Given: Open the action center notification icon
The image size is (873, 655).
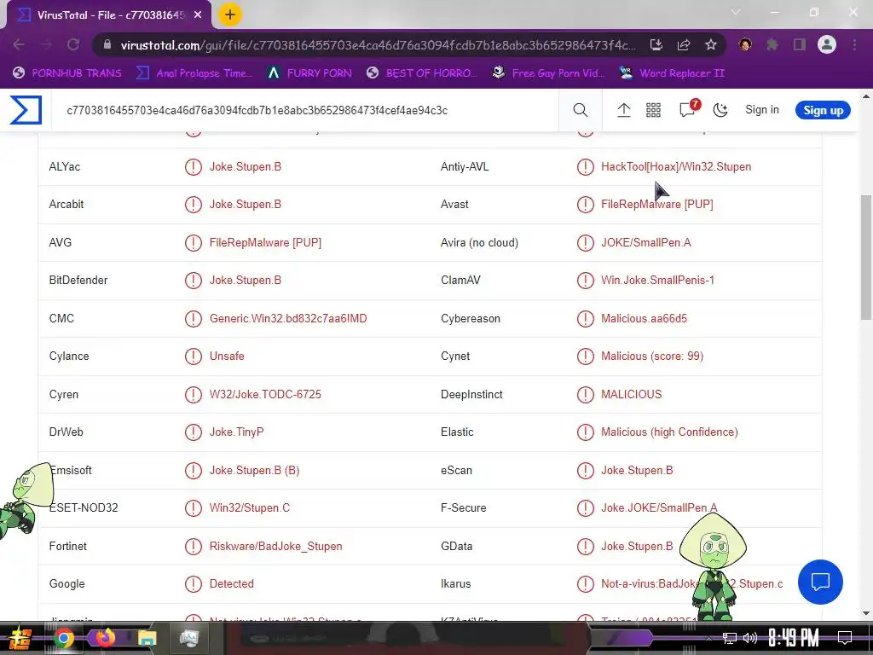Looking at the screenshot, I should [845, 638].
